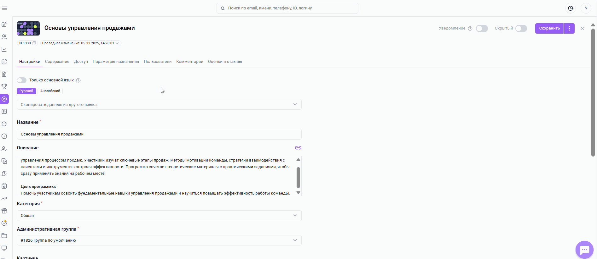Screen dimensions: 597x259
Task: Expand the Скопировать данные из другого языка dropdown
Action: (x=159, y=104)
